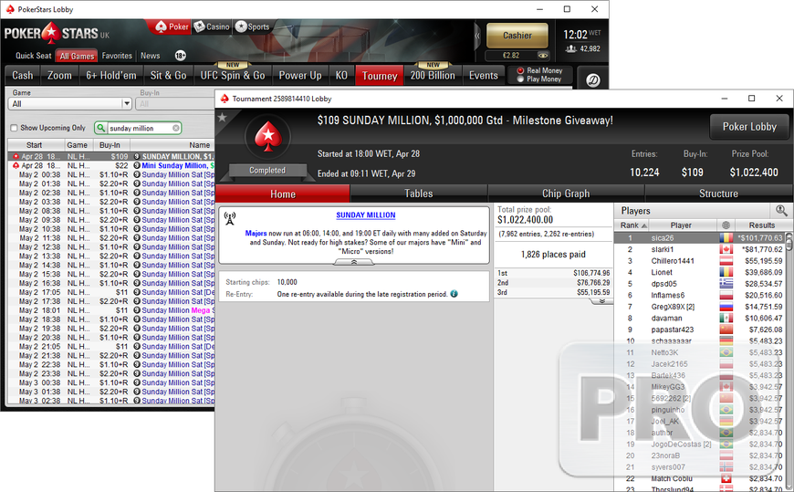Screen dimensions: 794x492
Task: Open the SUNDAY MILLION link
Action: [x=366, y=215]
